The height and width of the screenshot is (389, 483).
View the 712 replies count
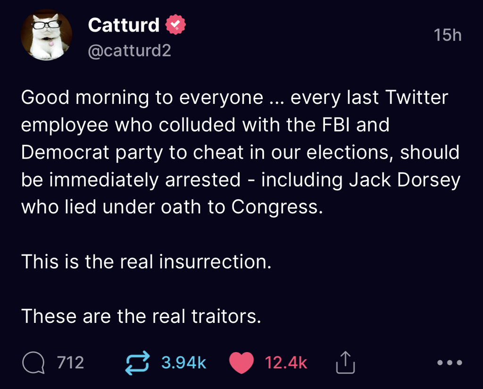pos(70,363)
